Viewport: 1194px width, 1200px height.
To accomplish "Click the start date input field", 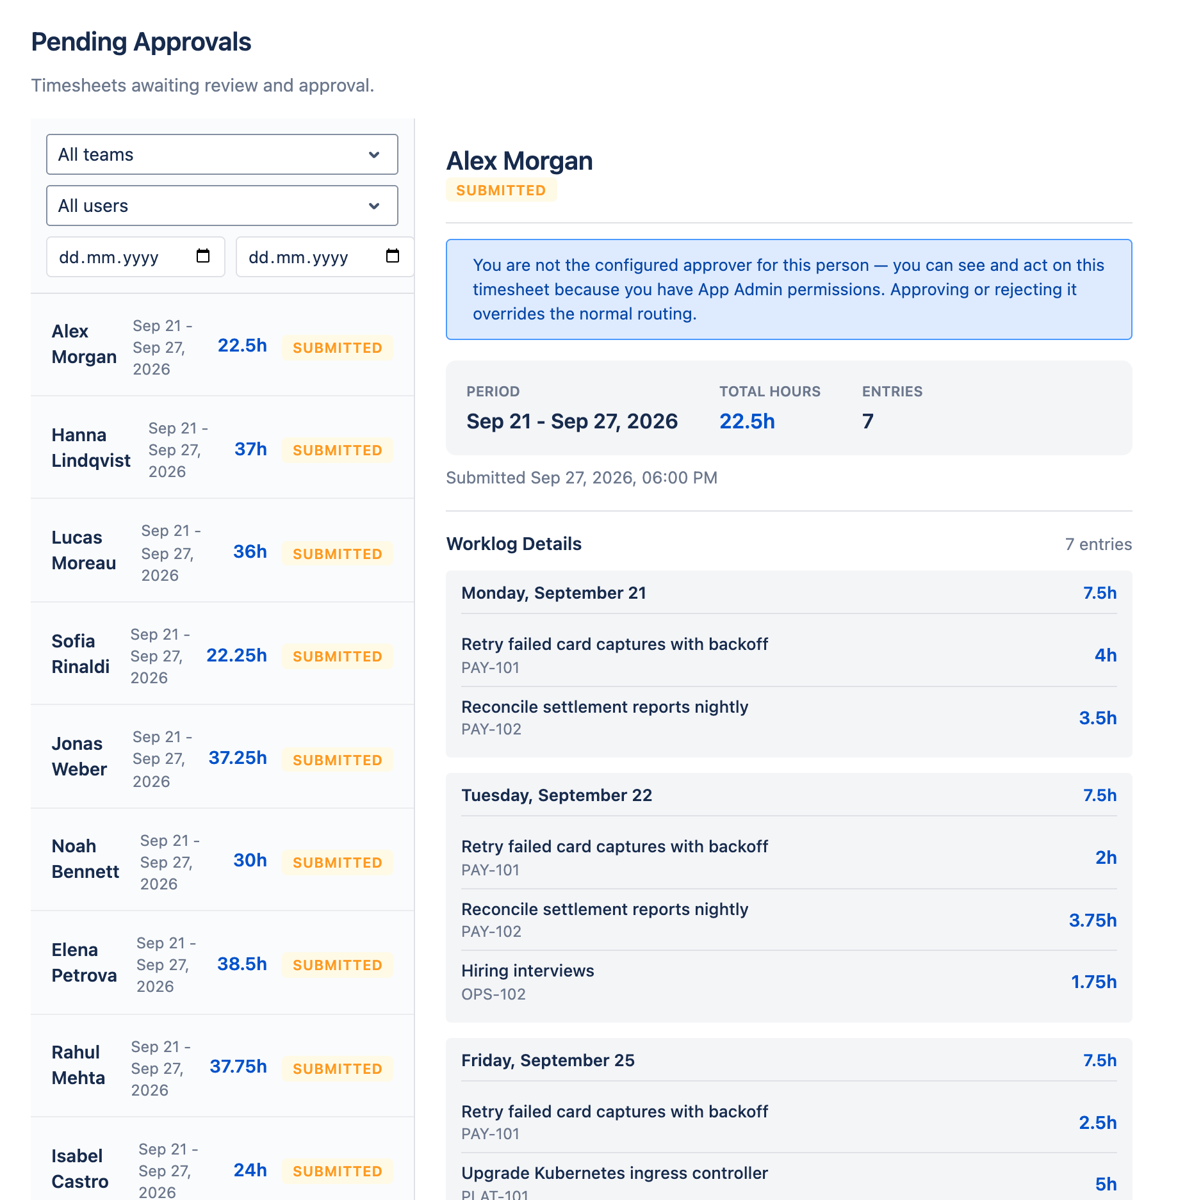I will 135,257.
